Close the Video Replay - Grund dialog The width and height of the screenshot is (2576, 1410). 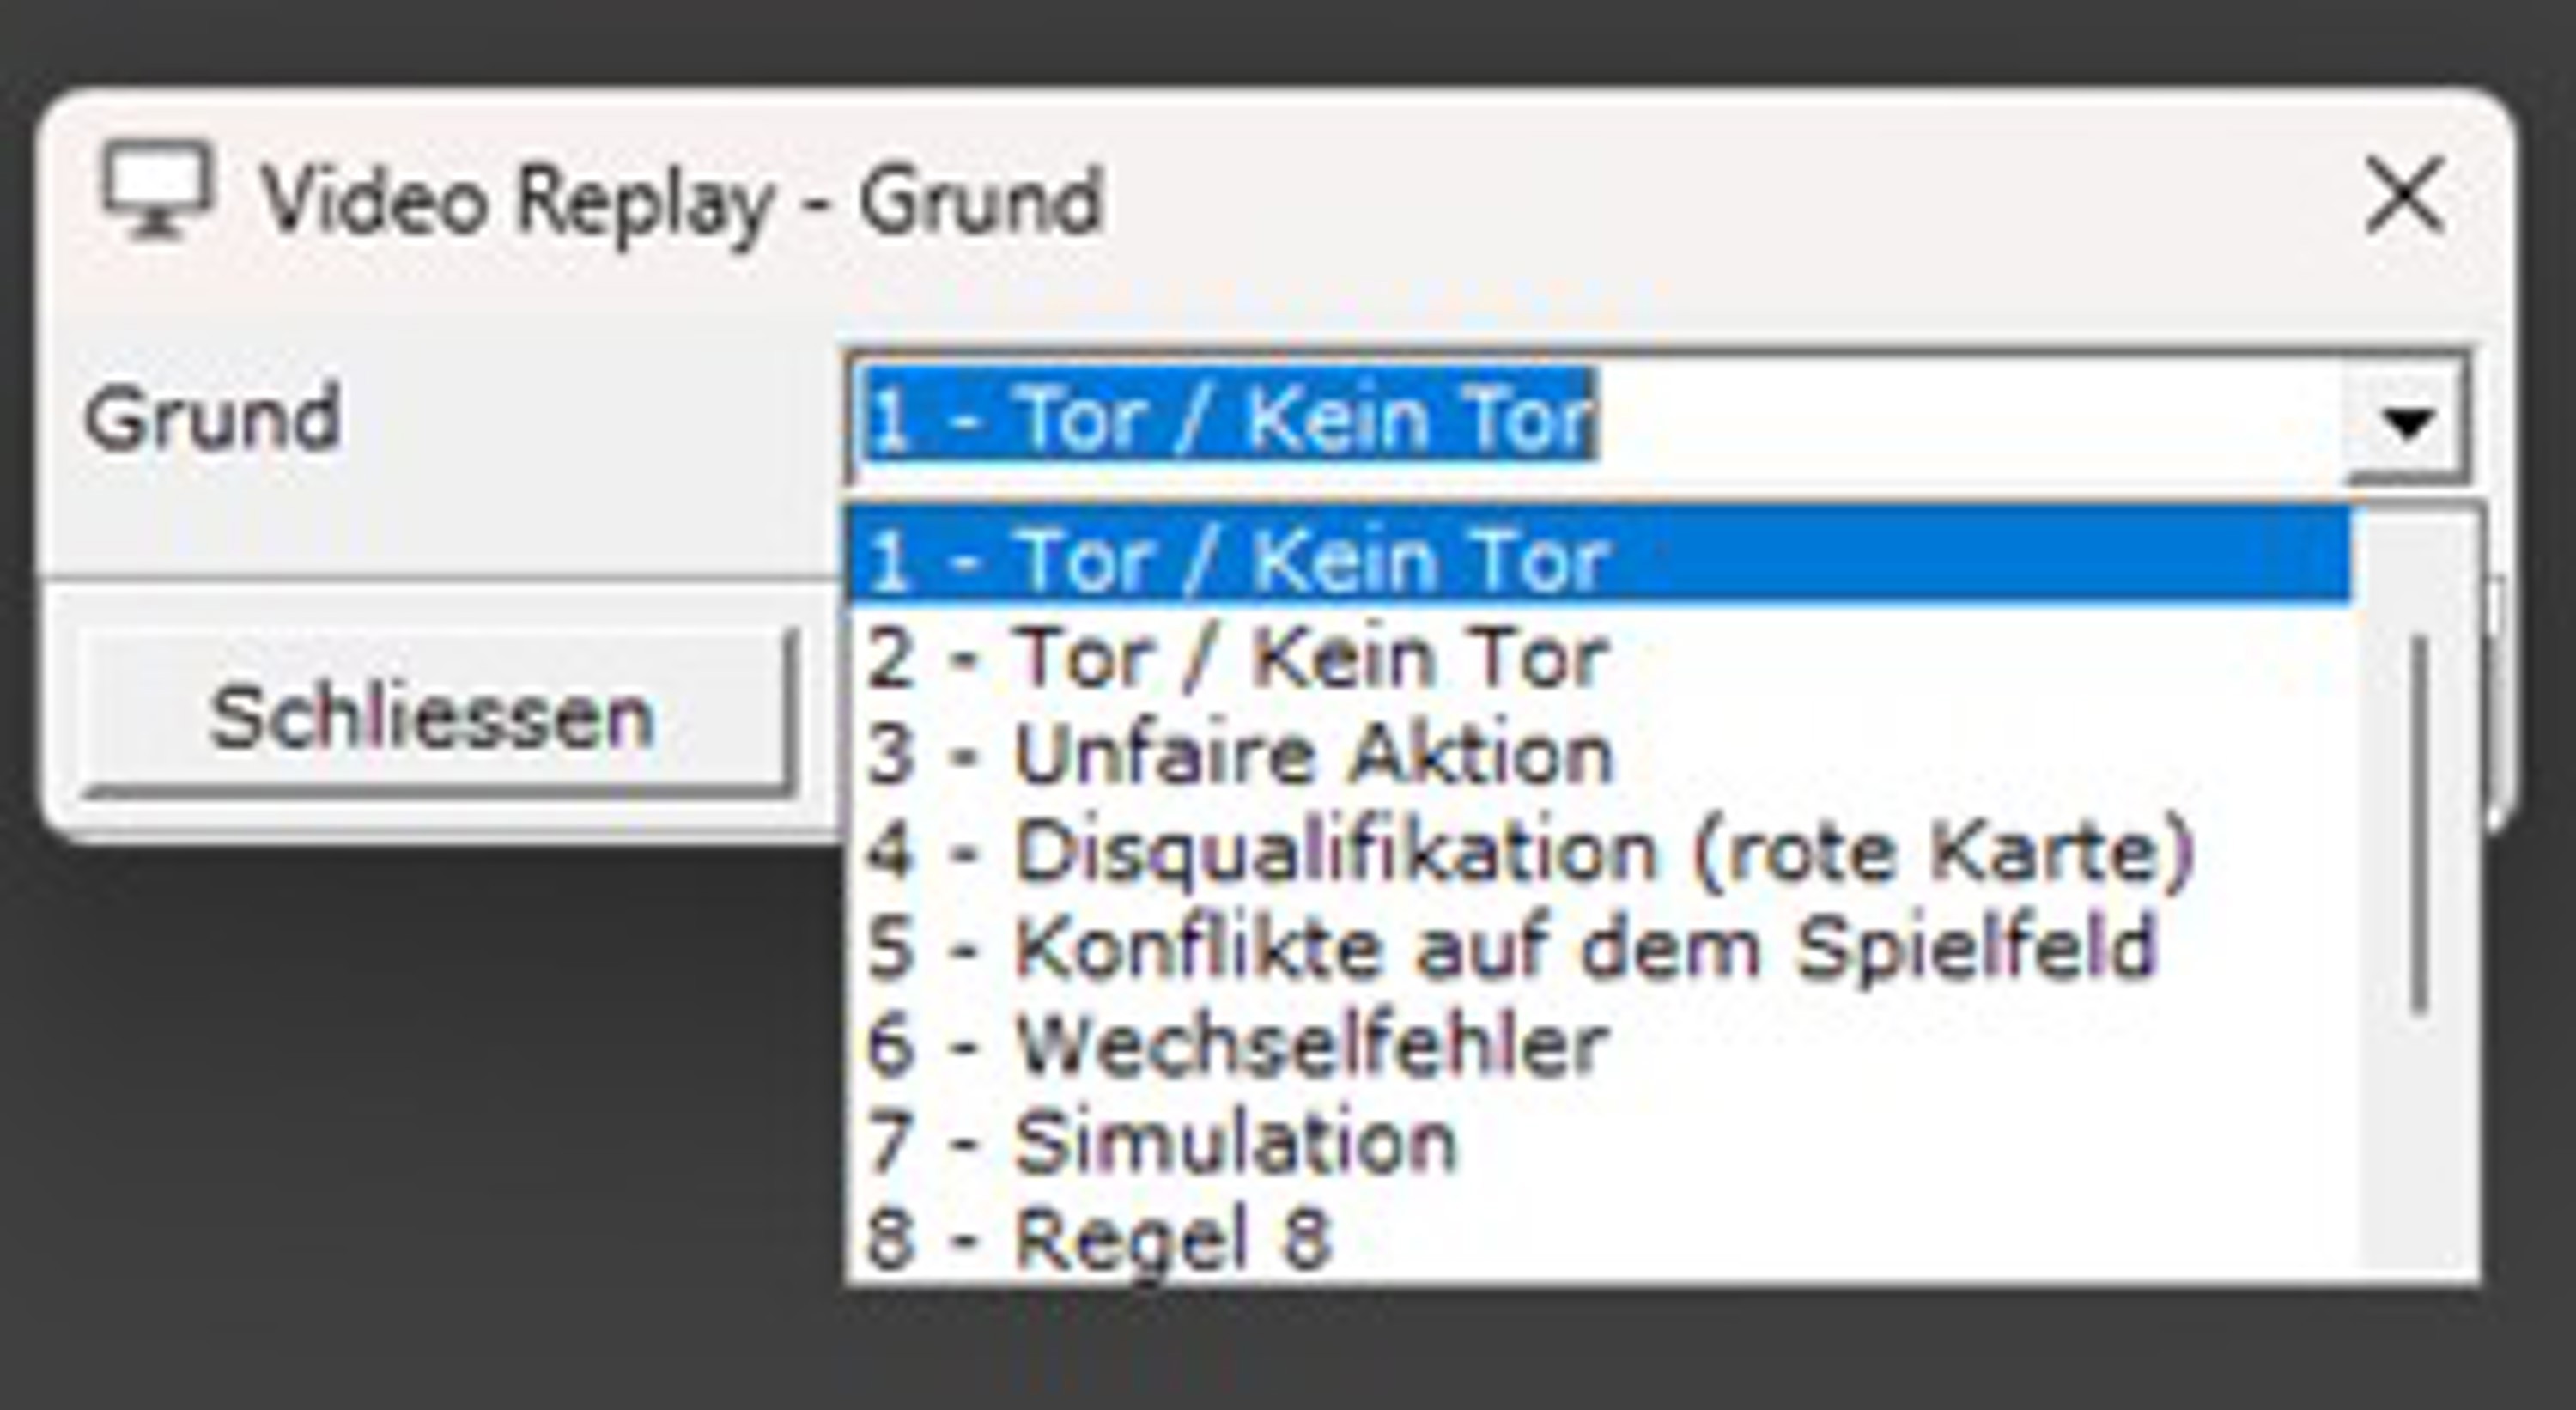click(x=2404, y=196)
